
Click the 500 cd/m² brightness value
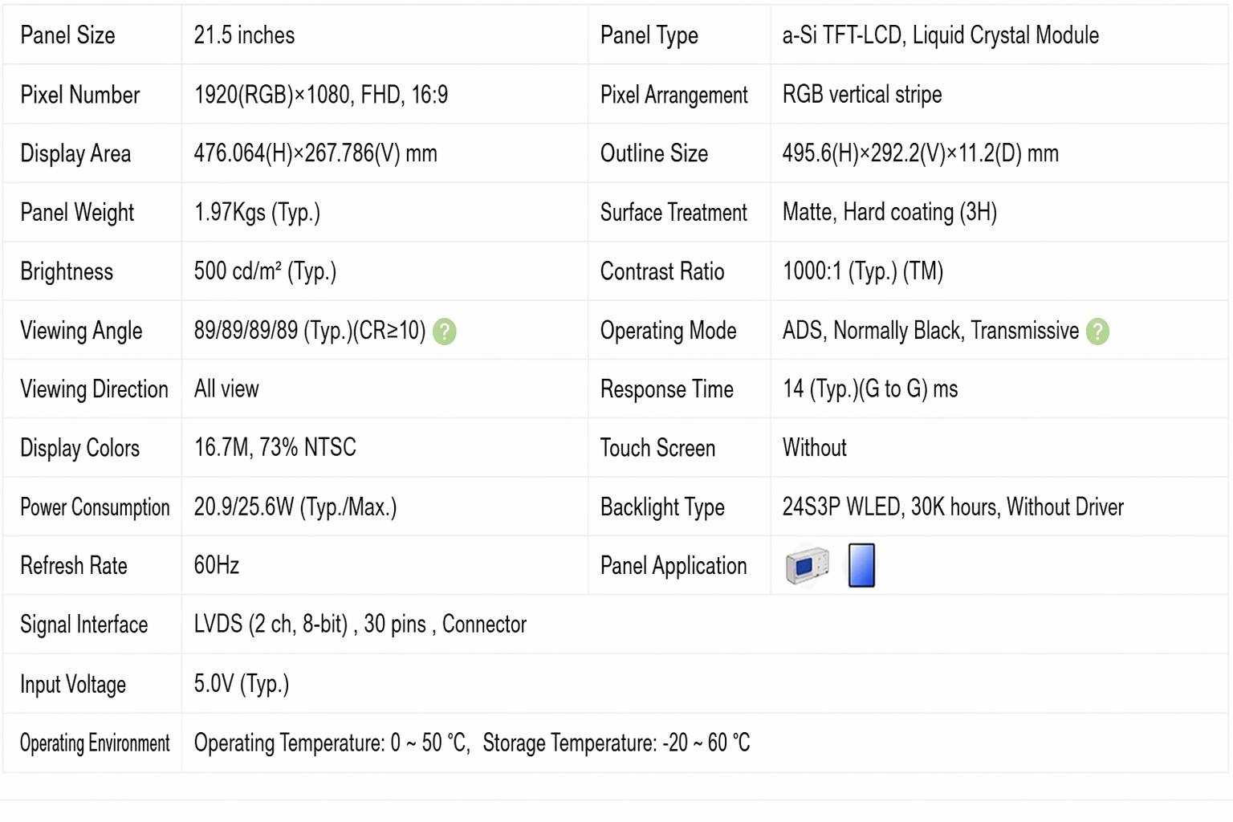[x=265, y=271]
